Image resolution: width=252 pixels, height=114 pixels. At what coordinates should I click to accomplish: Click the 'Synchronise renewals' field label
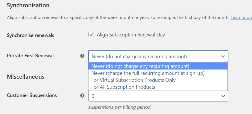pos(30,35)
